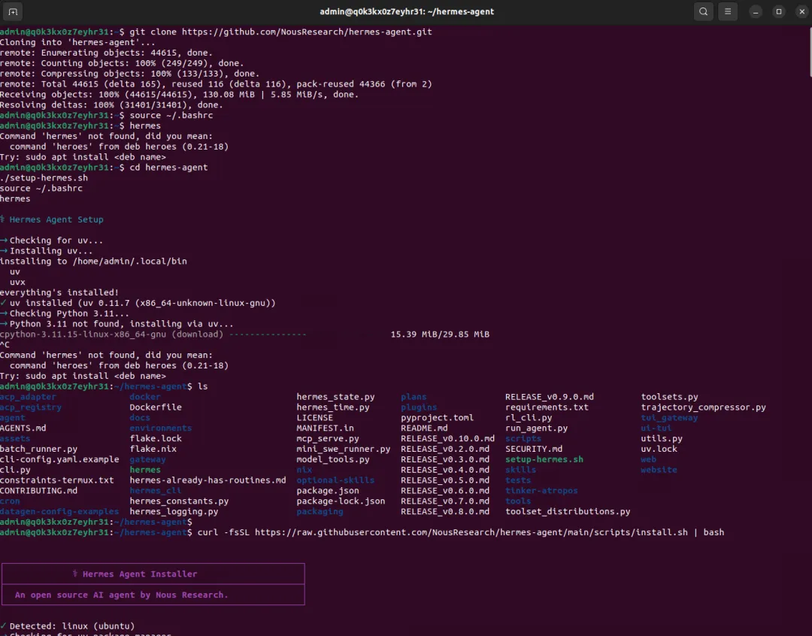
Task: Close the terminal window
Action: tap(800, 11)
